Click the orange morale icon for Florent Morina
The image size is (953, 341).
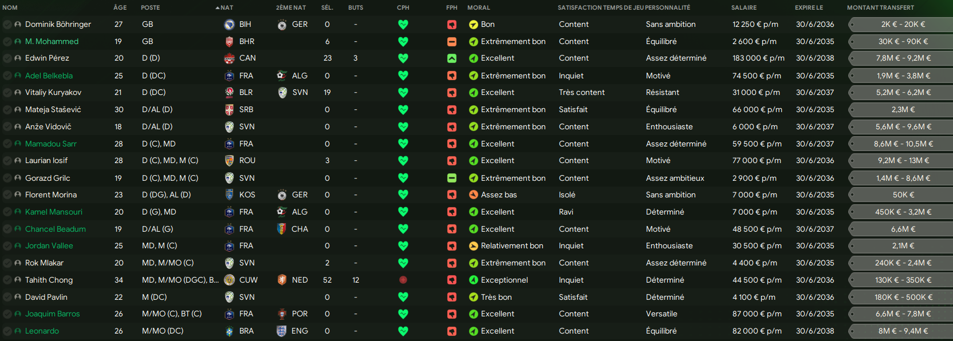(x=474, y=195)
